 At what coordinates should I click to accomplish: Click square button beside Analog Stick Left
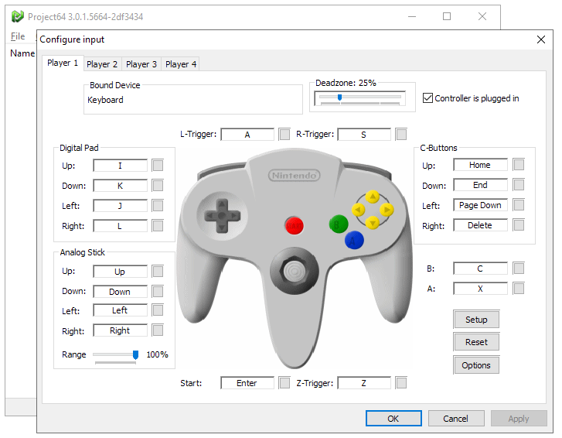pyautogui.click(x=158, y=310)
